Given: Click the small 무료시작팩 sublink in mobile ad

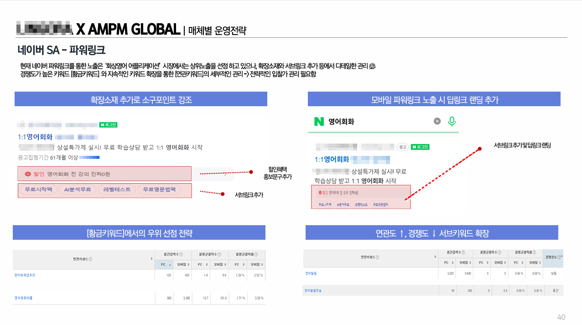Looking at the screenshot, I should tap(325, 205).
